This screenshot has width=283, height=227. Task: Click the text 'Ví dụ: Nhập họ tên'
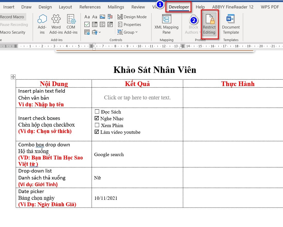41,105
